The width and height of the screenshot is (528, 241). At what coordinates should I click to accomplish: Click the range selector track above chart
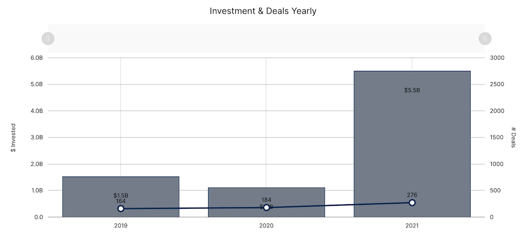coord(266,38)
